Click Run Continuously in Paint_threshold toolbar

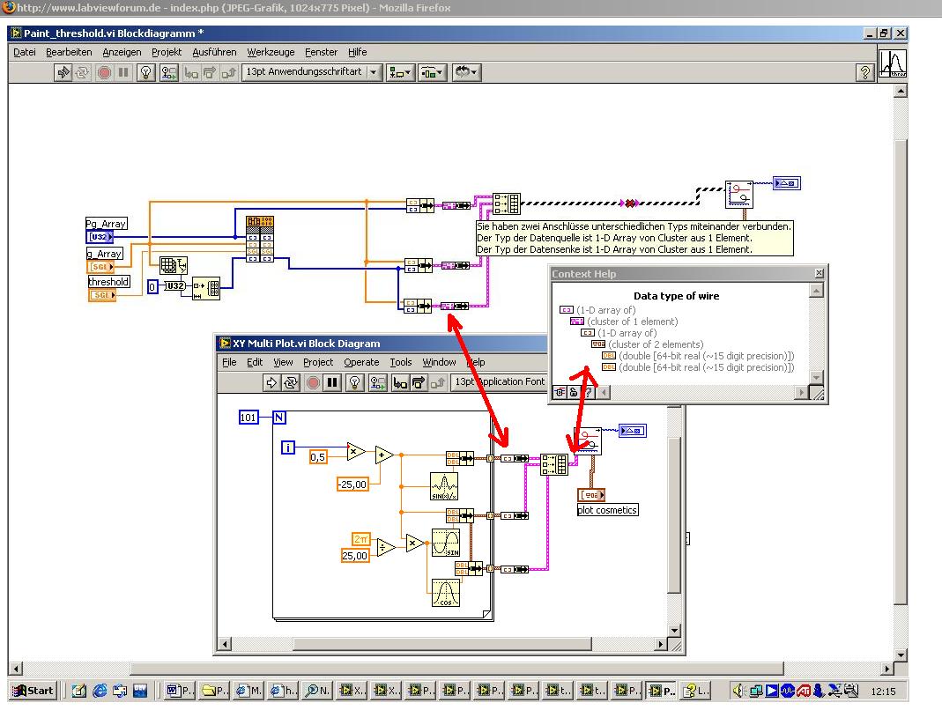(x=82, y=73)
